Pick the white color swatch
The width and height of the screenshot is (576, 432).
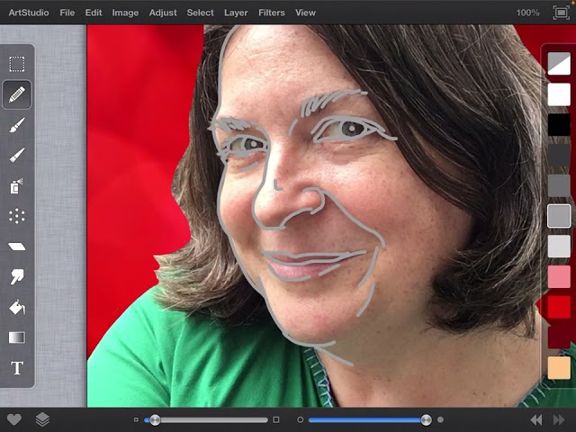(559, 94)
